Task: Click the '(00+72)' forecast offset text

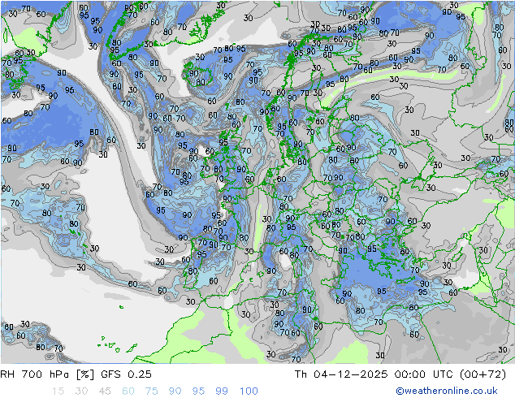Action: (483, 374)
